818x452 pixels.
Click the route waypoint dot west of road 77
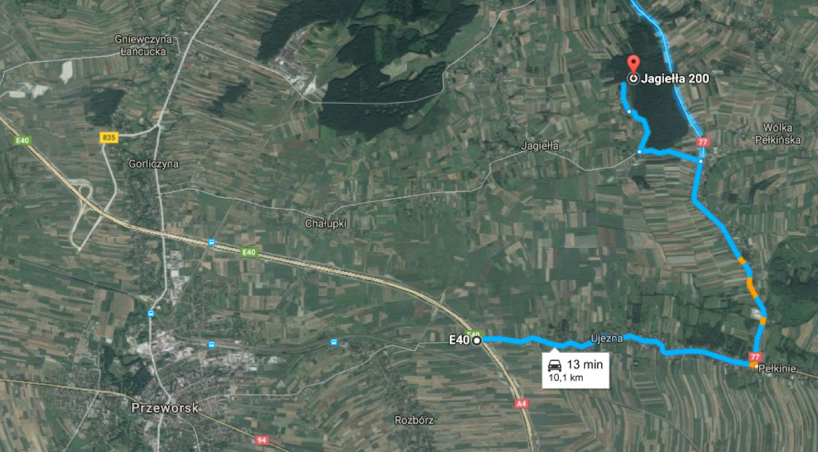click(x=639, y=152)
